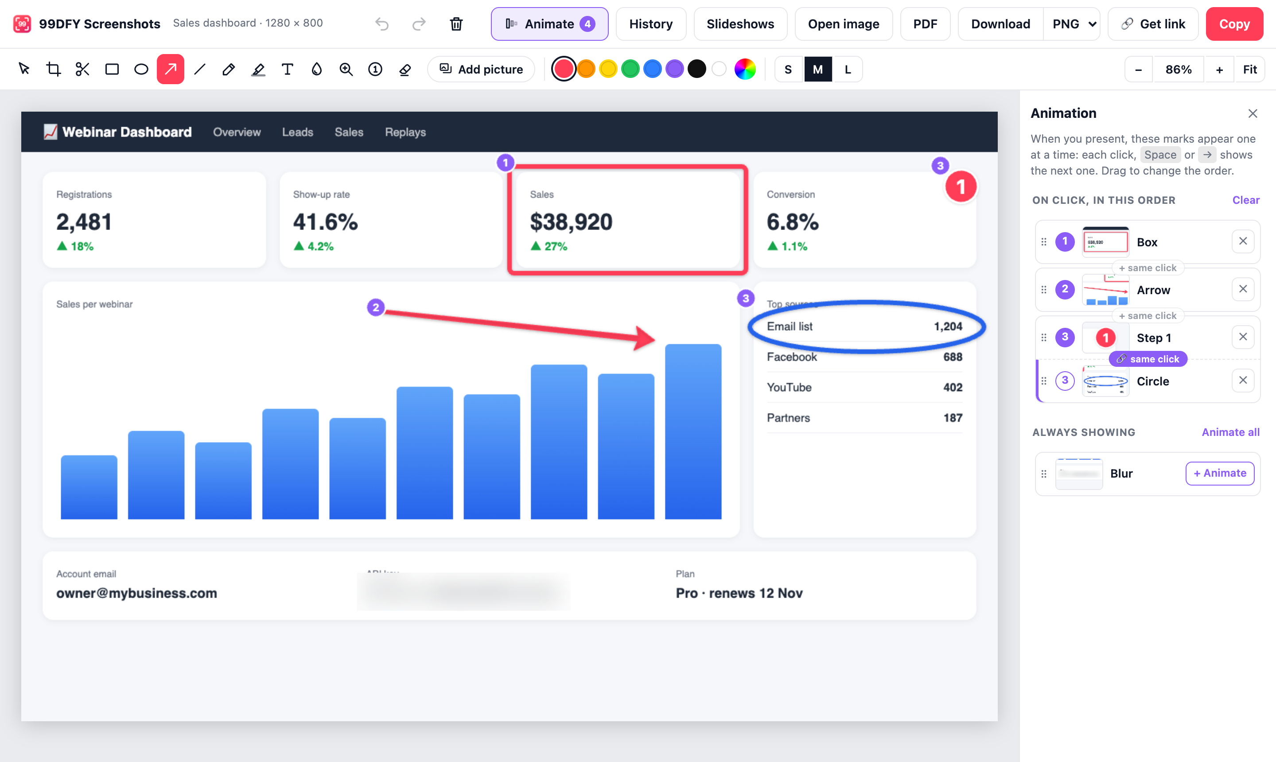
Task: Select the numbered step tool
Action: point(375,69)
